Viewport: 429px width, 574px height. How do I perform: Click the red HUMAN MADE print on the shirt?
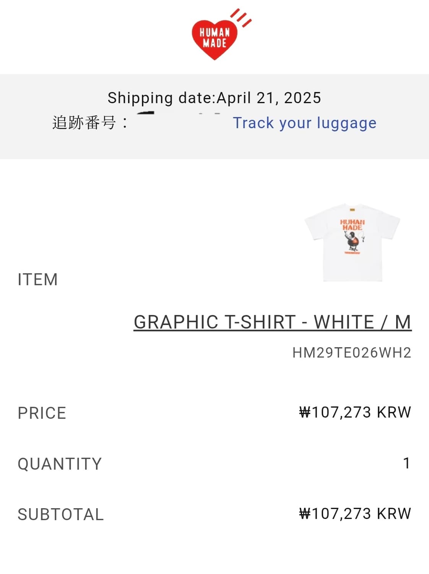[352, 225]
